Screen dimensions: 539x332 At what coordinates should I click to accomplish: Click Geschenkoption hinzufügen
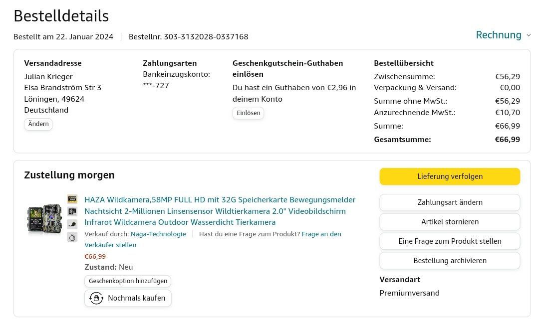click(x=128, y=281)
